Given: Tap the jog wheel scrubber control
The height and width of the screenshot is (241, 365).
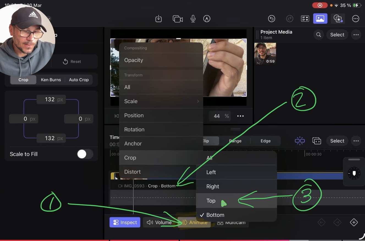Looking at the screenshot, I should point(354,173).
